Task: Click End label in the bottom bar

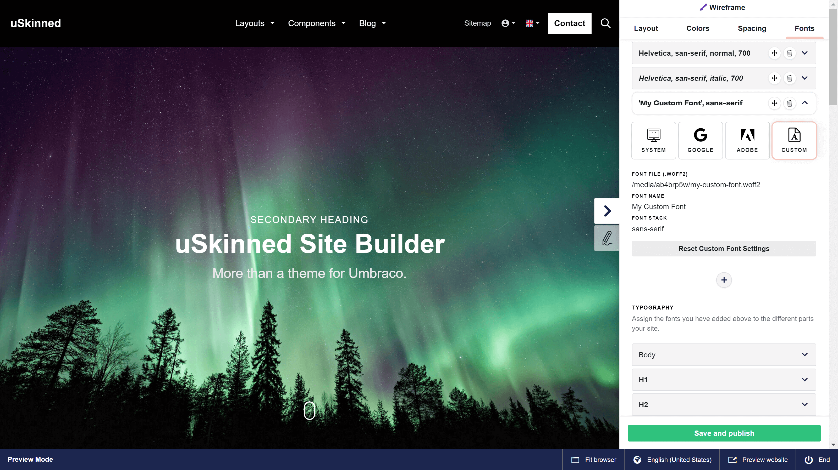Action: tap(824, 460)
